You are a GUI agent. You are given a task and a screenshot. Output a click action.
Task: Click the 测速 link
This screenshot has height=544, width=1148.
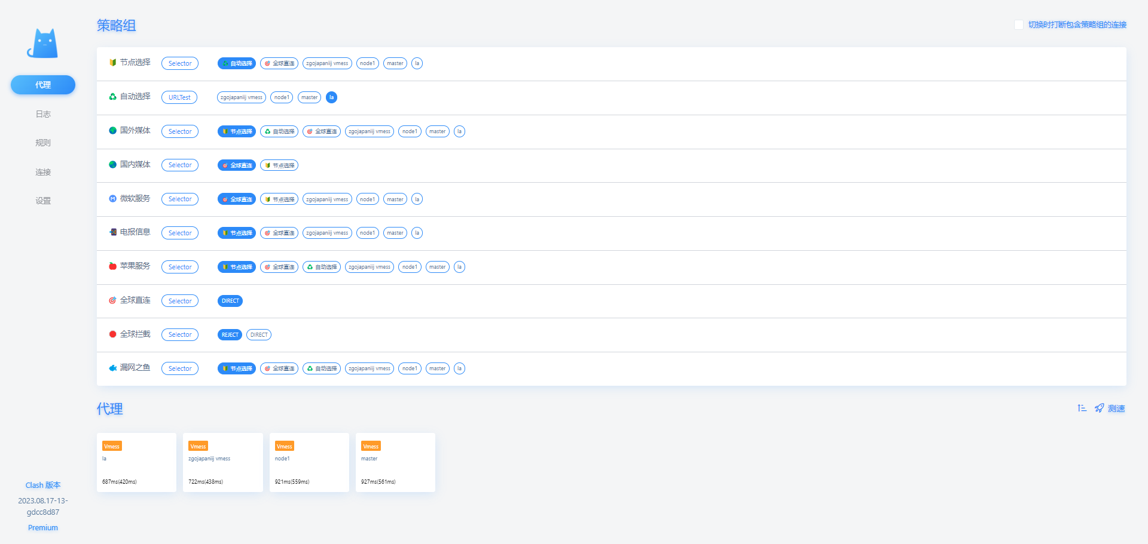[1115, 408]
